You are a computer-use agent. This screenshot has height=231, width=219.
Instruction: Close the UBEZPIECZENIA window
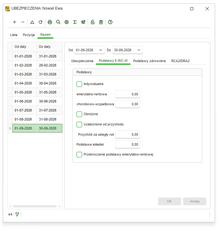tap(207, 9)
